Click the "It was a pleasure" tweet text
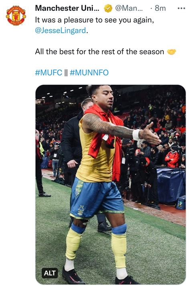The width and height of the screenshot is (190, 286). (x=94, y=20)
